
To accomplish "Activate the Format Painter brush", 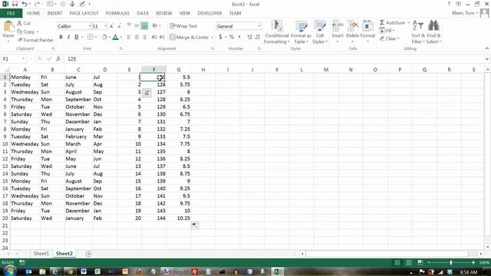I will [x=35, y=40].
